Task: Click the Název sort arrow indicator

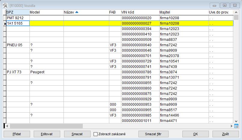Action: [x=77, y=12]
